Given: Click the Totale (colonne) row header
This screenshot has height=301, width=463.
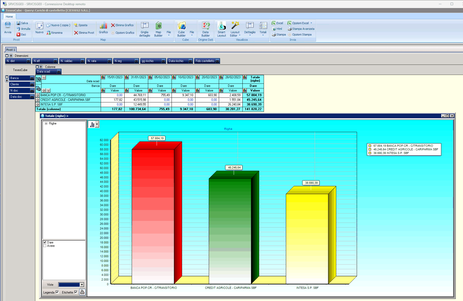Looking at the screenshot, I should pos(68,109).
